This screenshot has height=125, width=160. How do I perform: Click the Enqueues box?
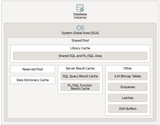click(128, 87)
